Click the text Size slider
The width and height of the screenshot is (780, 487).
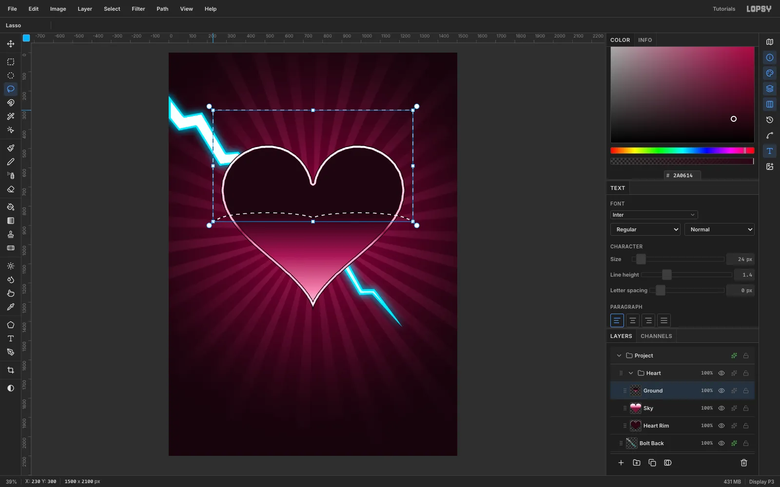click(678, 259)
